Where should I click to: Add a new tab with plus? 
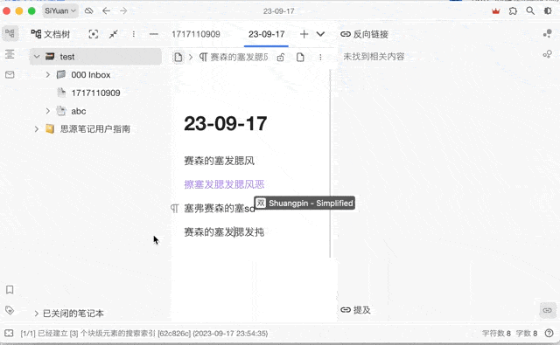[x=304, y=34]
